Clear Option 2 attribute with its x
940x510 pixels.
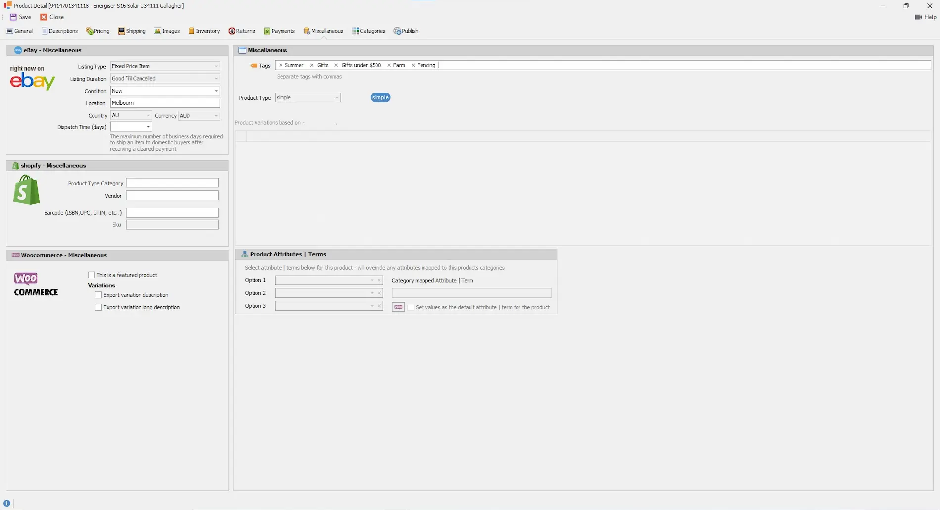tap(379, 293)
